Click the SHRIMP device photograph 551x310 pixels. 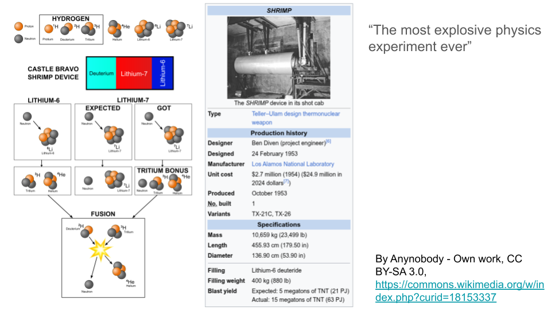(278, 57)
